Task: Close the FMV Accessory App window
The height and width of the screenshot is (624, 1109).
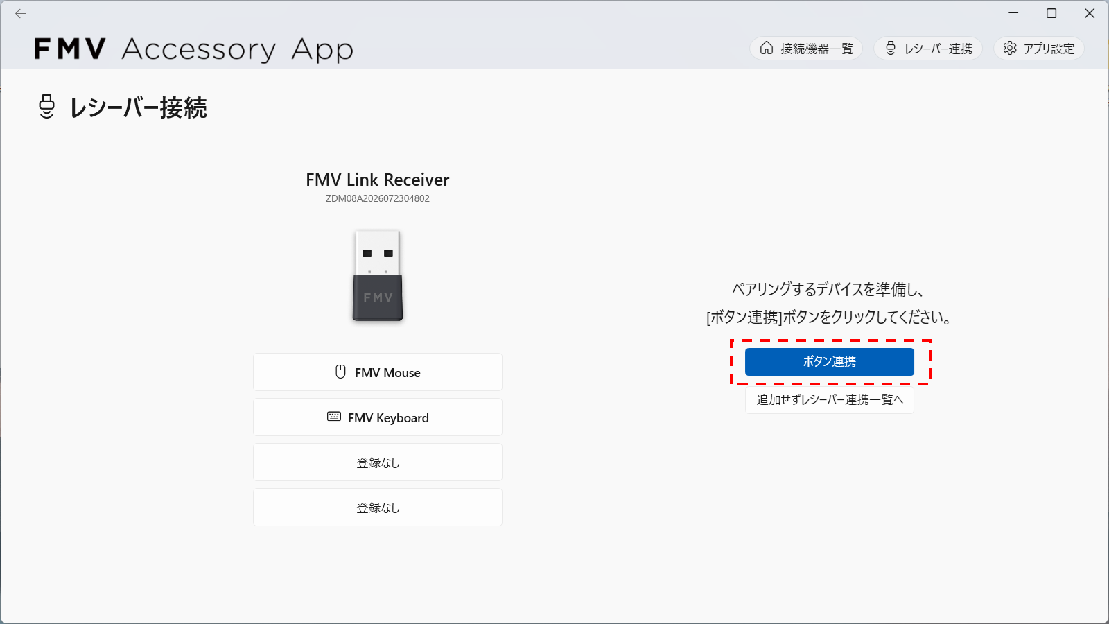Action: [x=1090, y=13]
